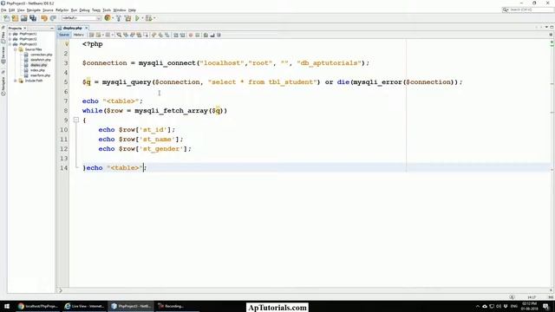Switch to Chrome localhost taskbar item
This screenshot has width=555, height=312.
pos(37,306)
